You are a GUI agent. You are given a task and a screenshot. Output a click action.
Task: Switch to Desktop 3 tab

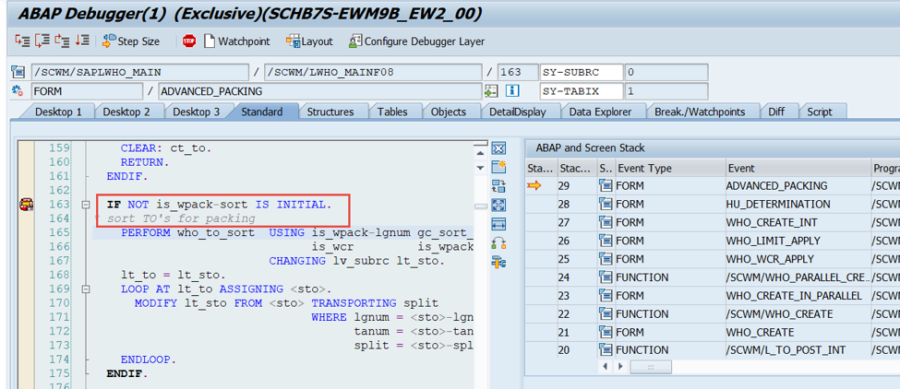197,112
